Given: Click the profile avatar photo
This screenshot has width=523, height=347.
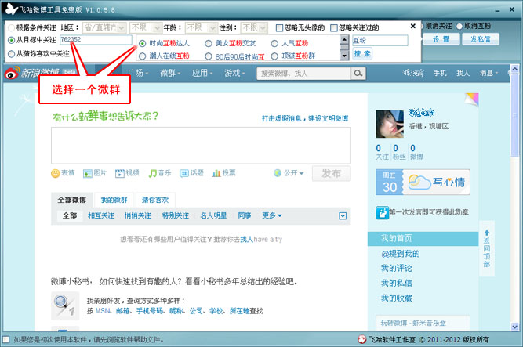Looking at the screenshot, I should pyautogui.click(x=390, y=125).
